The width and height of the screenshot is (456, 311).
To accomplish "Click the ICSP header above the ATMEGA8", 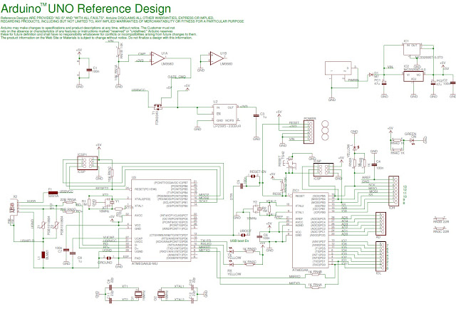I will [323, 169].
